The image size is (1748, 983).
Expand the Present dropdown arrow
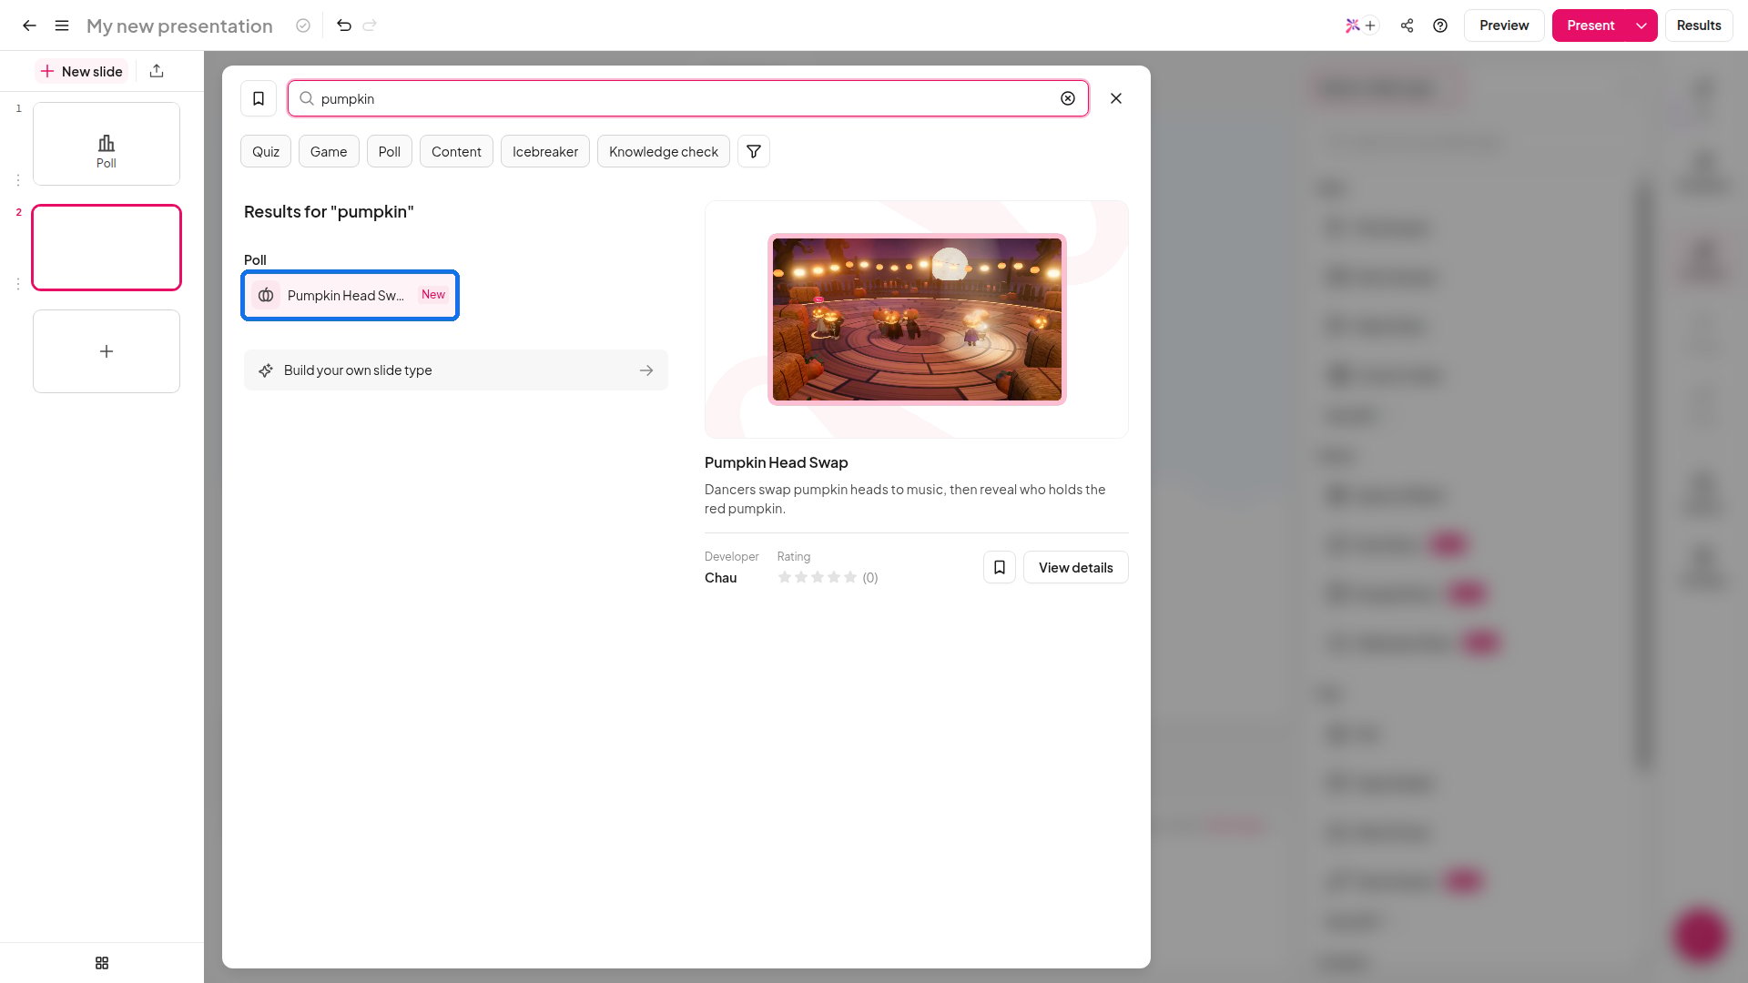click(1641, 25)
